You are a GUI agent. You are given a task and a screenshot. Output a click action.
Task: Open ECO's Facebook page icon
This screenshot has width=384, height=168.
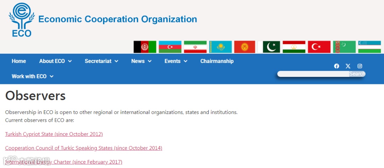336,66
